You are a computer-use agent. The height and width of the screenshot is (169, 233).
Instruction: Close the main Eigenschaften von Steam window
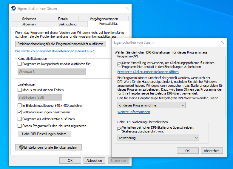tap(127, 8)
